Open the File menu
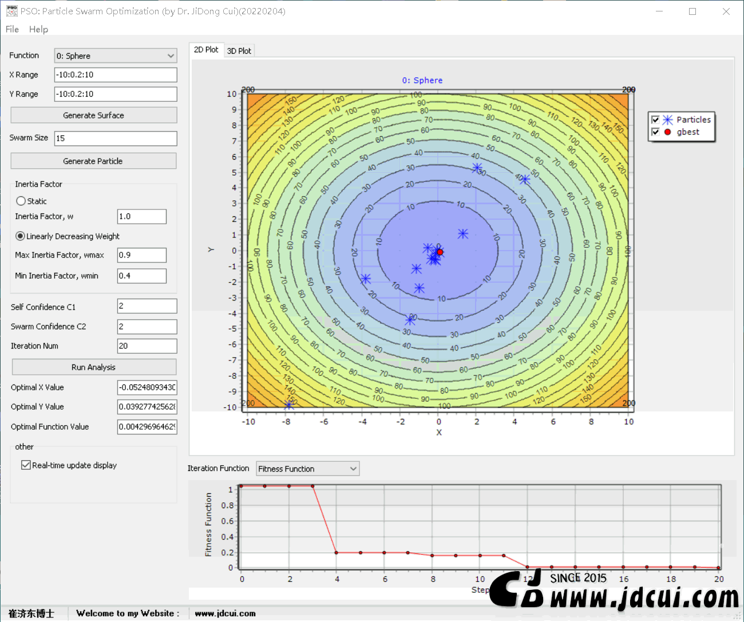Screen dimensions: 744x622 tap(12, 29)
